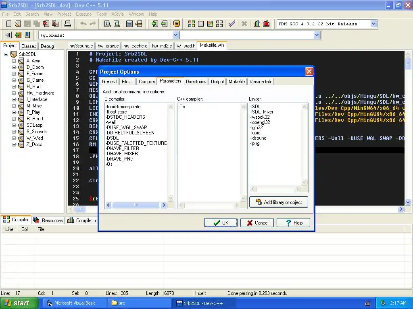The width and height of the screenshot is (413, 309).
Task: Expand the Z_Docs folder node
Action: 14,144
